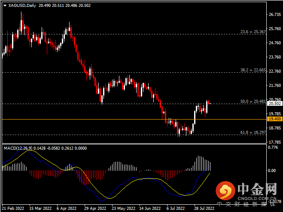Click the 19.785 price axis value
The image size is (283, 212).
pos(275,114)
